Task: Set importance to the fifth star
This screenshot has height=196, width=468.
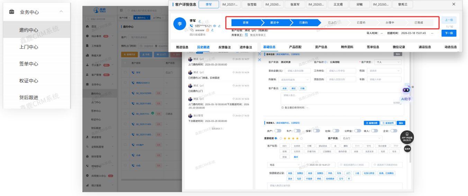Action: (301, 138)
